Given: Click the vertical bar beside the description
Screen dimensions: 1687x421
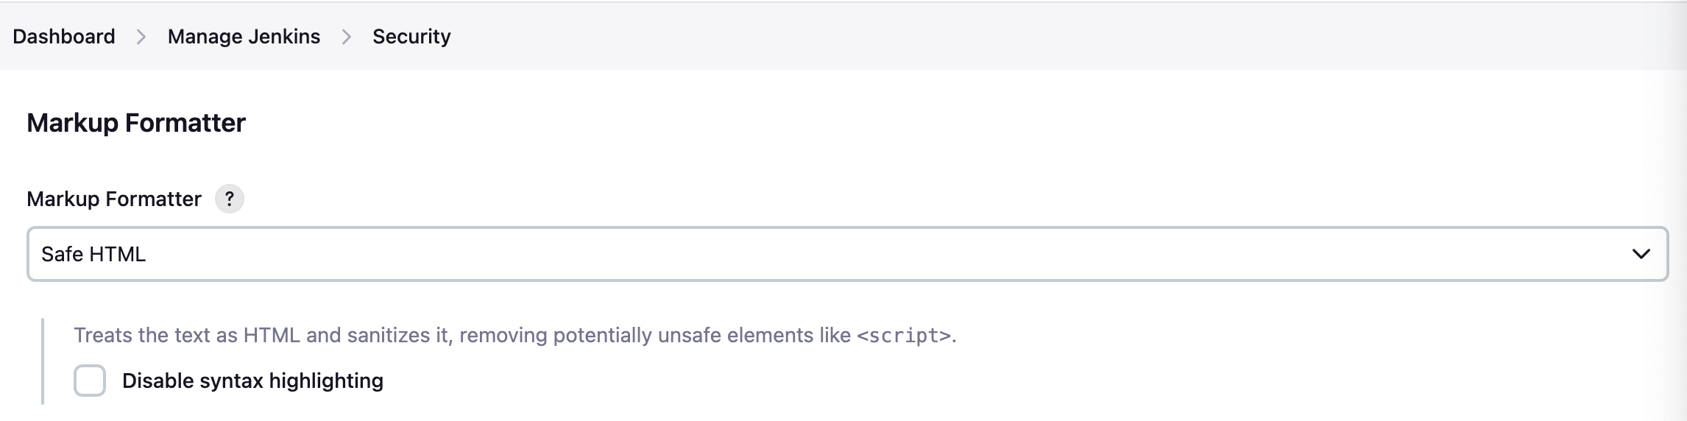Looking at the screenshot, I should pos(43,361).
